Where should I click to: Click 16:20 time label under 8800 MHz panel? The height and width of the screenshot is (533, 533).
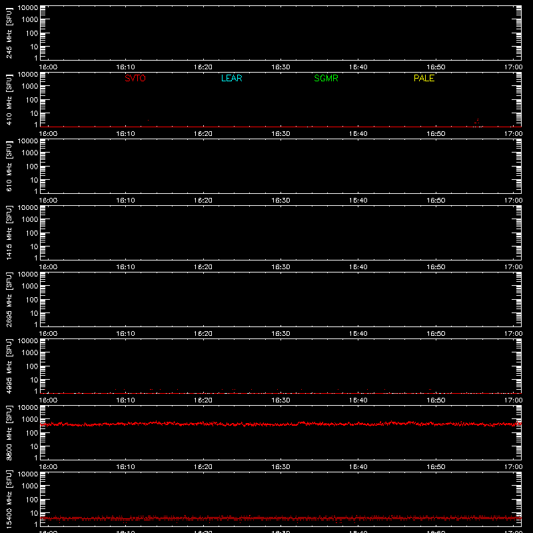point(203,467)
